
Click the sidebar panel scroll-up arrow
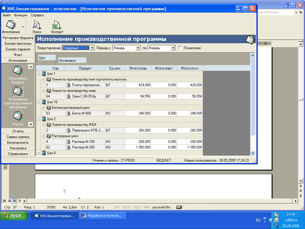(31, 67)
